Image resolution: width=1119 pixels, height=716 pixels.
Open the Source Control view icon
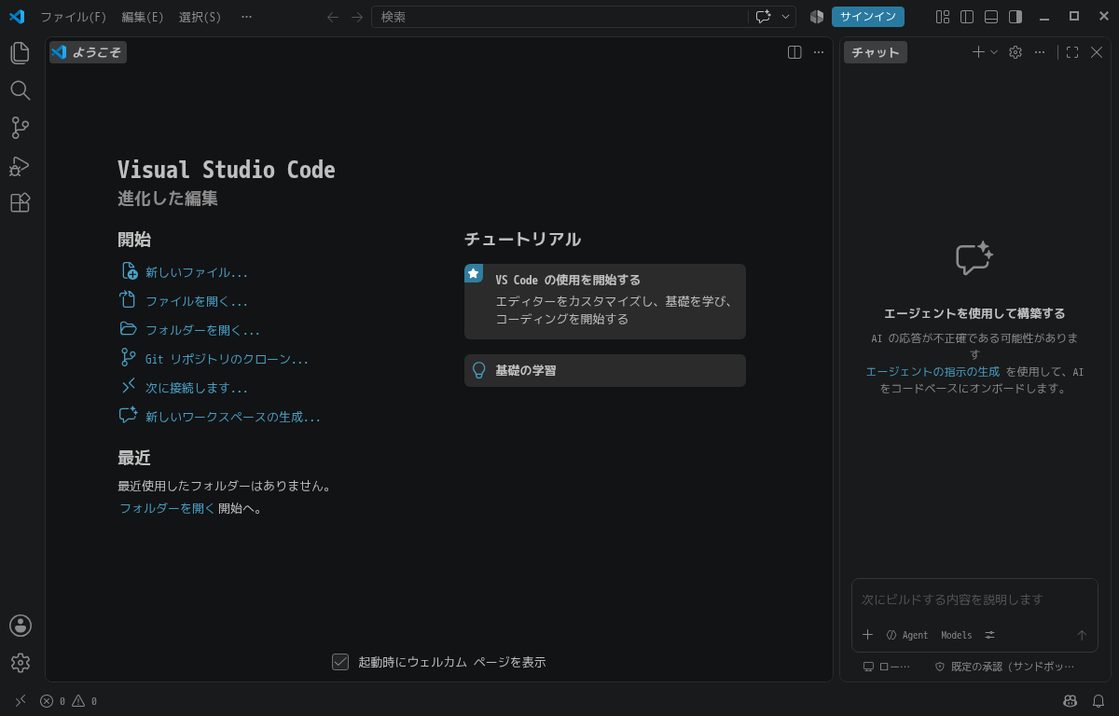21,128
